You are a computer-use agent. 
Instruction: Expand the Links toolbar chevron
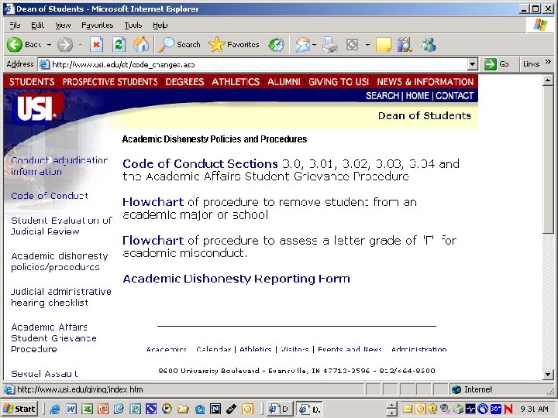(x=548, y=62)
